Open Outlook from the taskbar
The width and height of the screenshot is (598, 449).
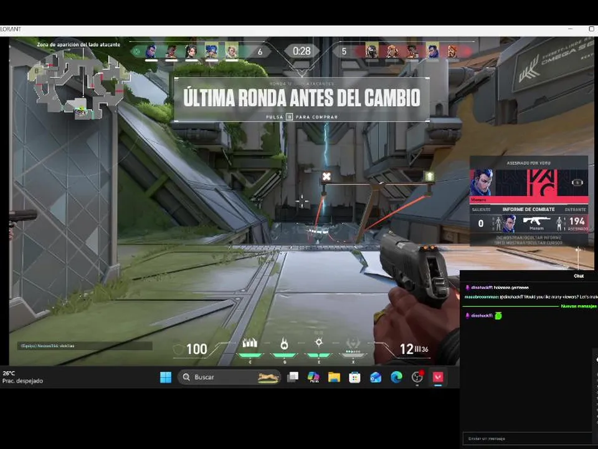click(376, 377)
